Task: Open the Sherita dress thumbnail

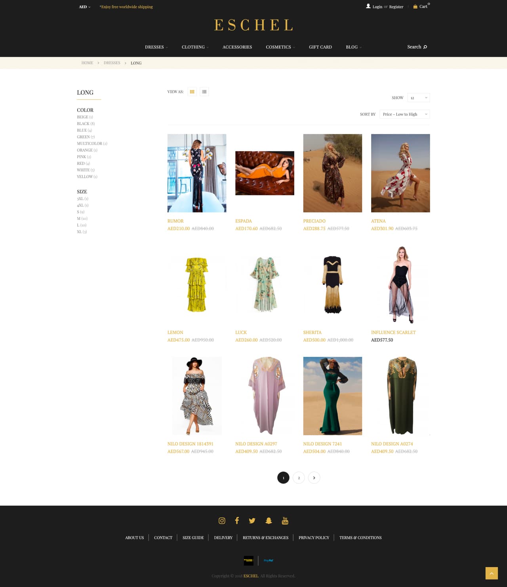Action: point(333,285)
